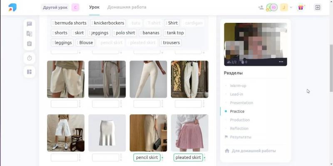
Task: Click the add participant icon in header
Action: [x=261, y=7]
